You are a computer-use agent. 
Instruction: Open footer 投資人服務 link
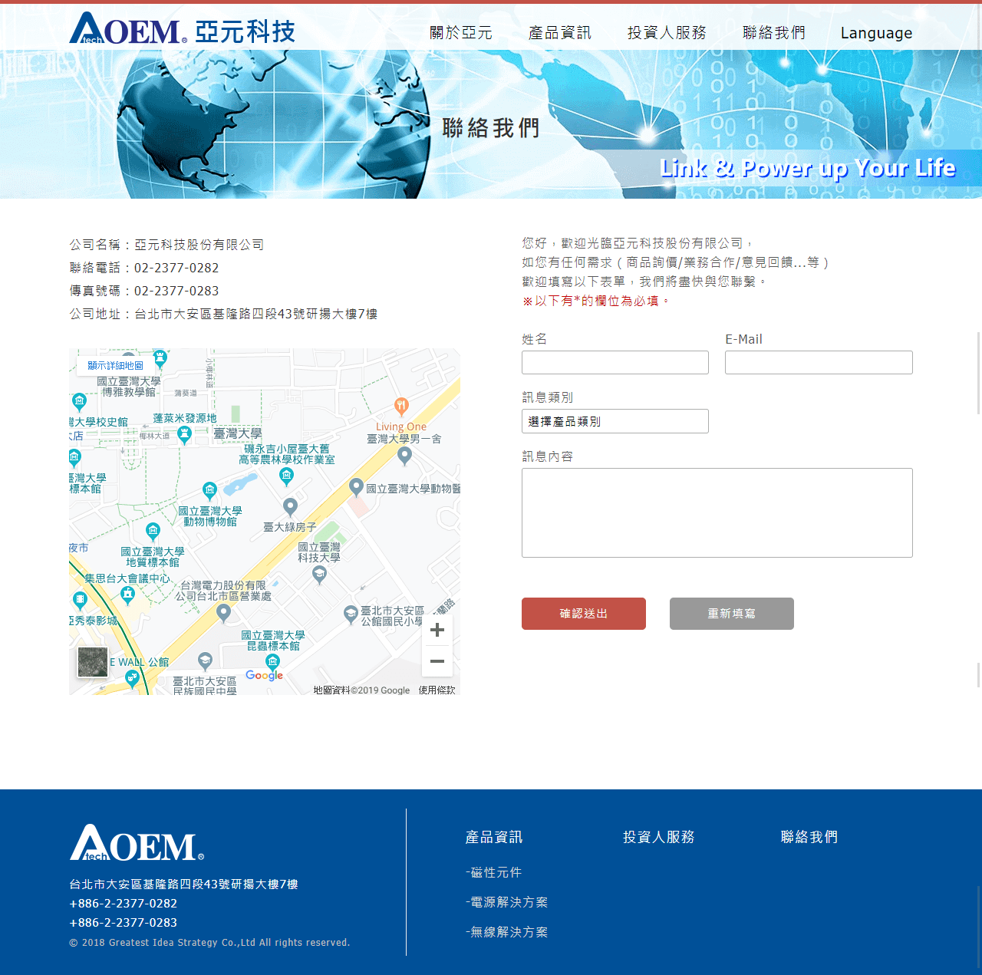click(x=659, y=837)
